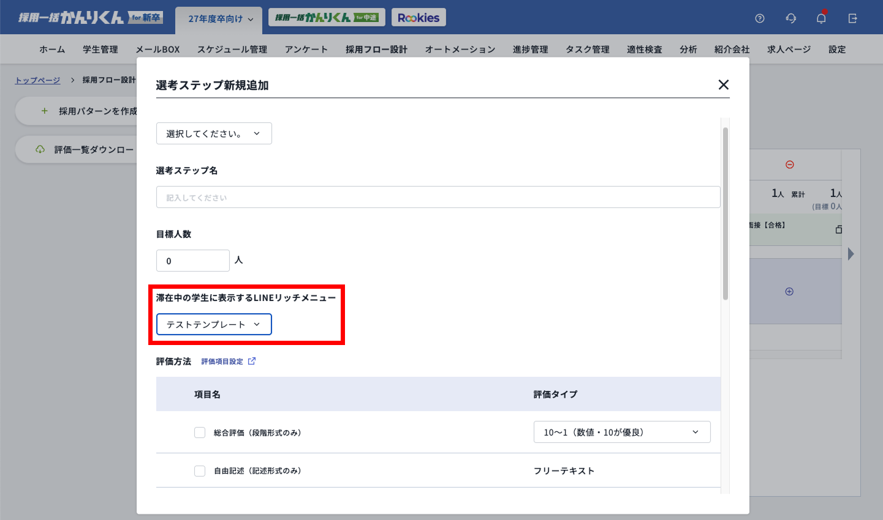
Task: Open the notifications bell
Action: pyautogui.click(x=821, y=18)
